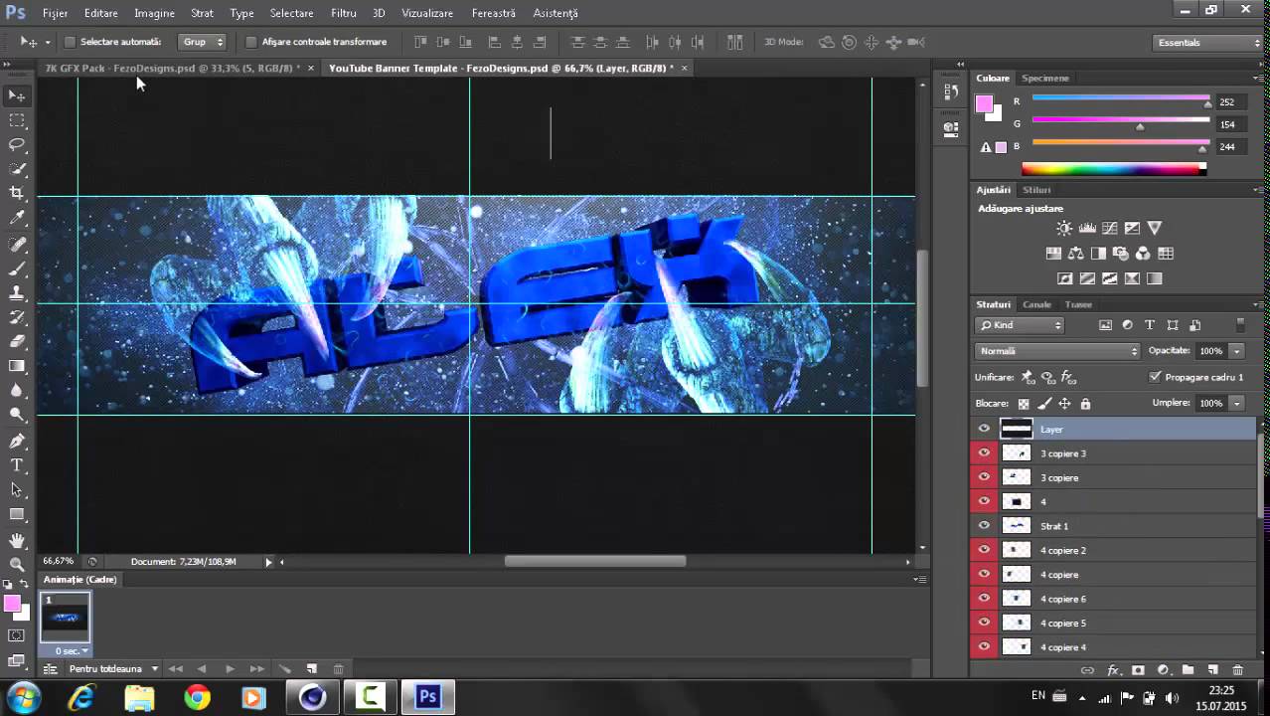
Task: Select the Horizontal Type tool
Action: pos(17,465)
